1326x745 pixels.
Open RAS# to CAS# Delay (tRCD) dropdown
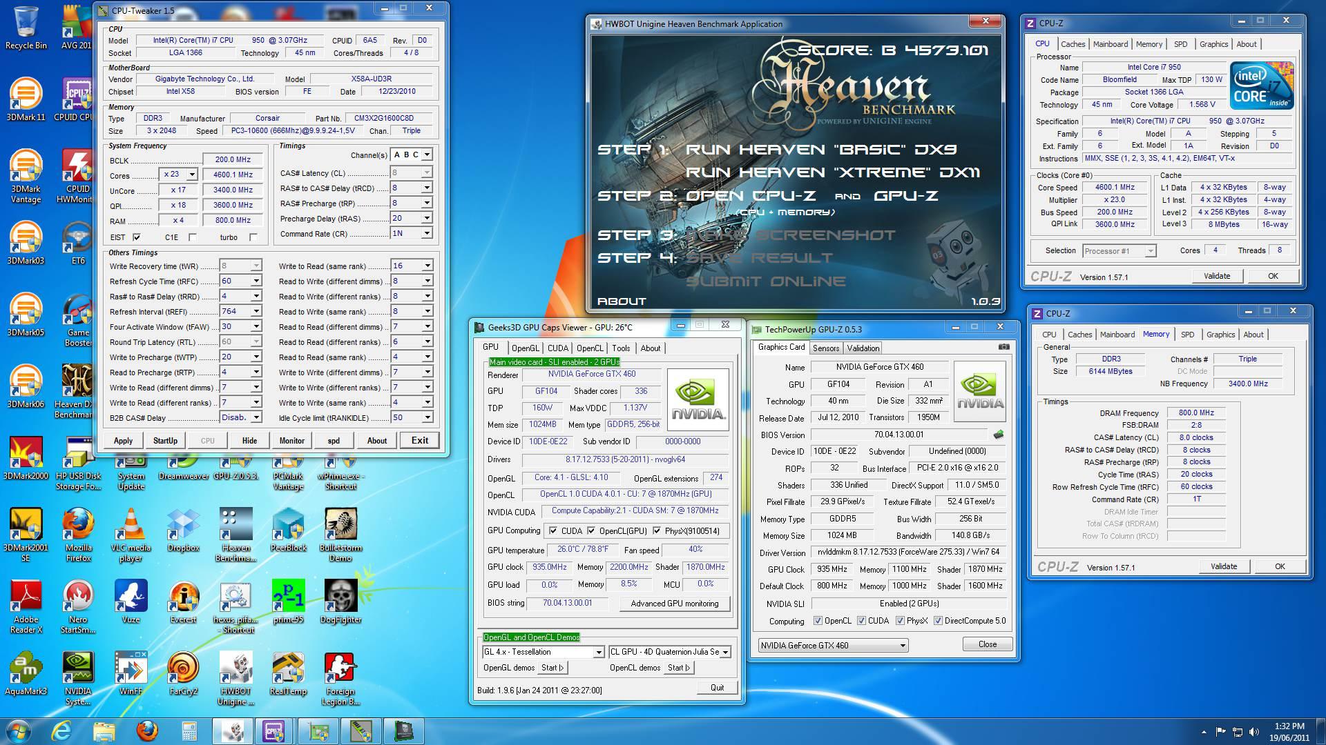427,188
